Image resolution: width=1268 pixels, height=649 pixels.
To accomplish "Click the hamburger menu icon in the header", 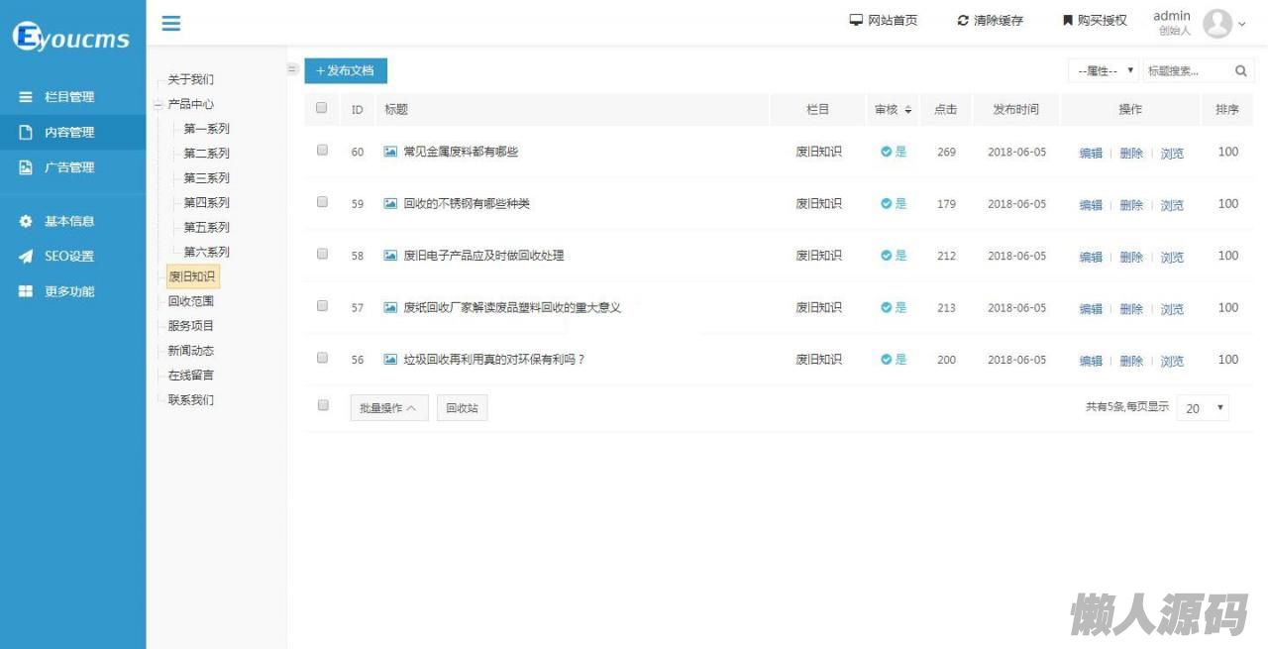I will (171, 23).
